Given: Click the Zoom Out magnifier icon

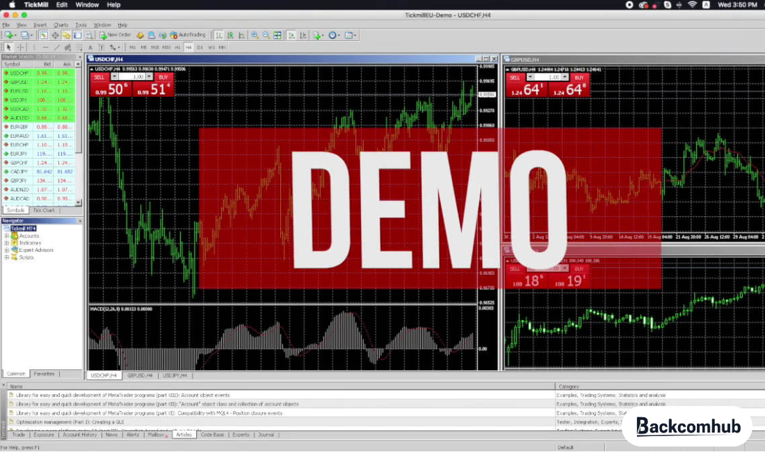Looking at the screenshot, I should tap(266, 35).
